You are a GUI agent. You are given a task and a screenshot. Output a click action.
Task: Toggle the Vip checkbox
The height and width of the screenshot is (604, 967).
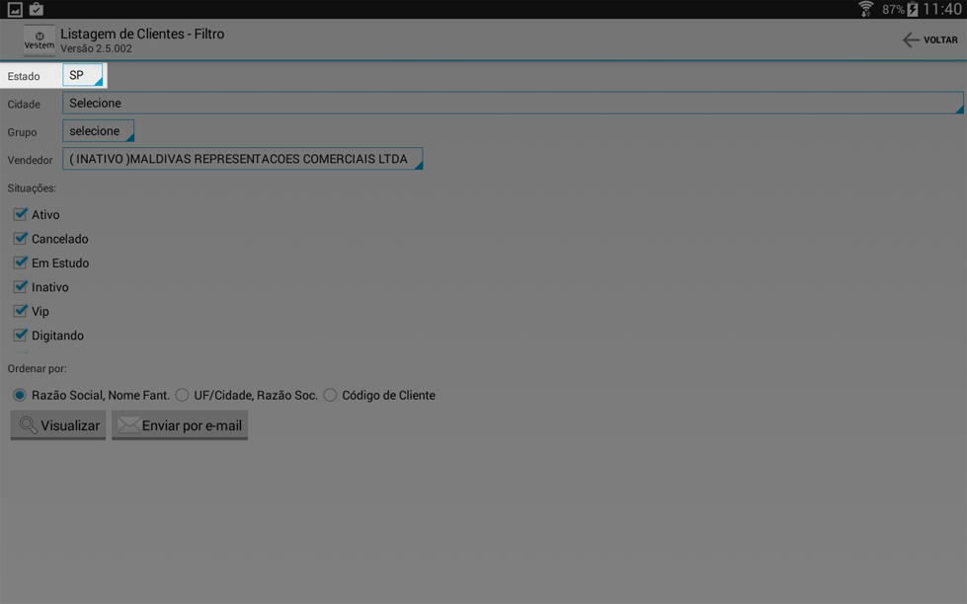coord(20,311)
